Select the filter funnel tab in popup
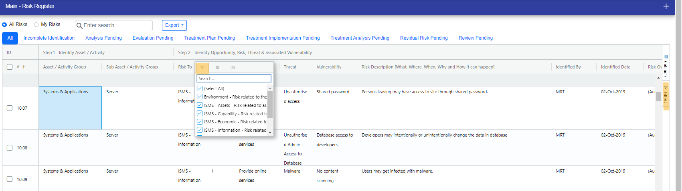 [x=202, y=68]
